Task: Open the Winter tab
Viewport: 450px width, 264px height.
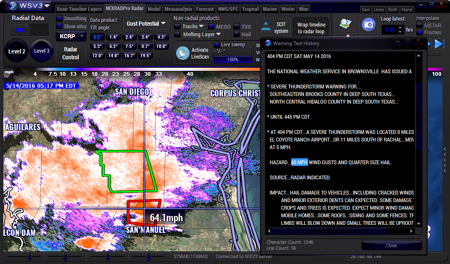Action: 288,9
